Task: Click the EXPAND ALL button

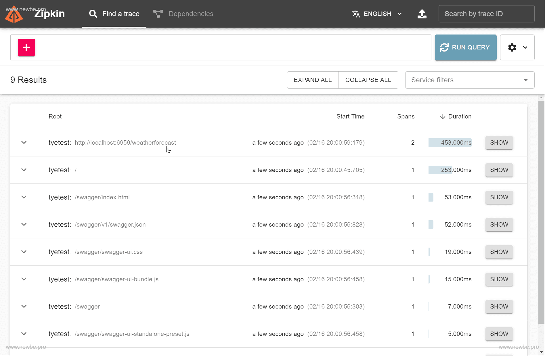Action: point(313,80)
